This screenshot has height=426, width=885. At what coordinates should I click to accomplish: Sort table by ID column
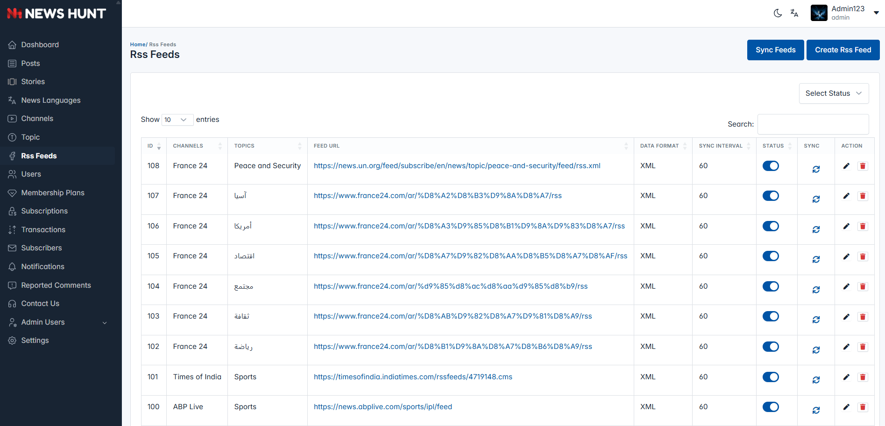click(x=154, y=146)
